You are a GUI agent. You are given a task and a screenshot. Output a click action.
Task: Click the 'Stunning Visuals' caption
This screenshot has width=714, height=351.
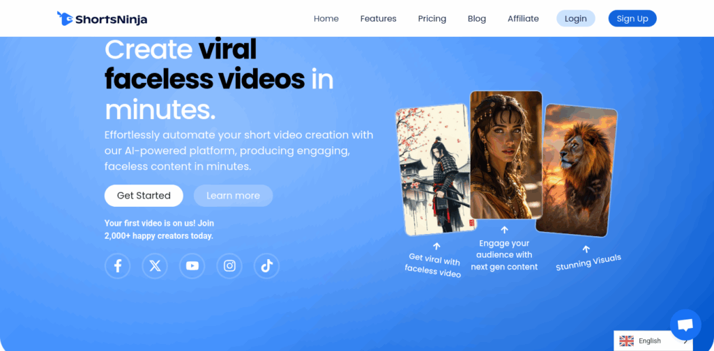coord(588,263)
